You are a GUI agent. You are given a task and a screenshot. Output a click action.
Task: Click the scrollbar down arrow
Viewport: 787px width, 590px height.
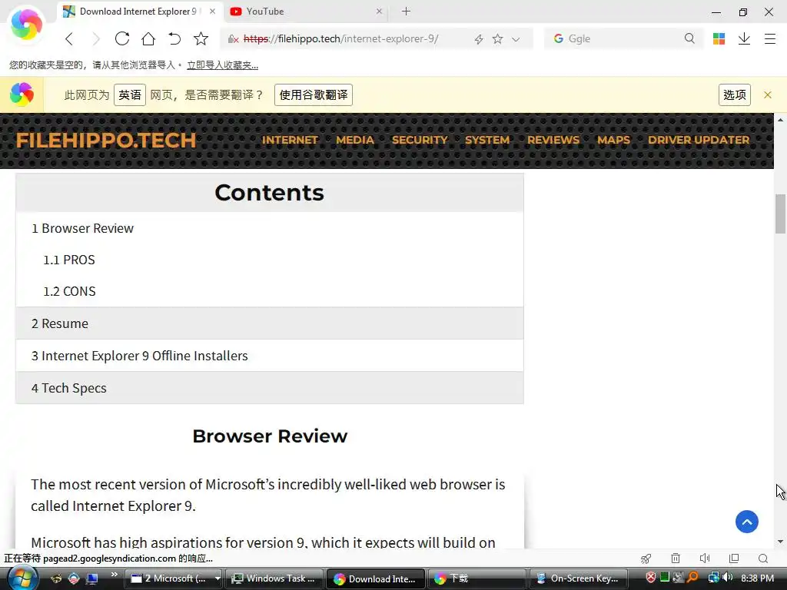tap(780, 542)
